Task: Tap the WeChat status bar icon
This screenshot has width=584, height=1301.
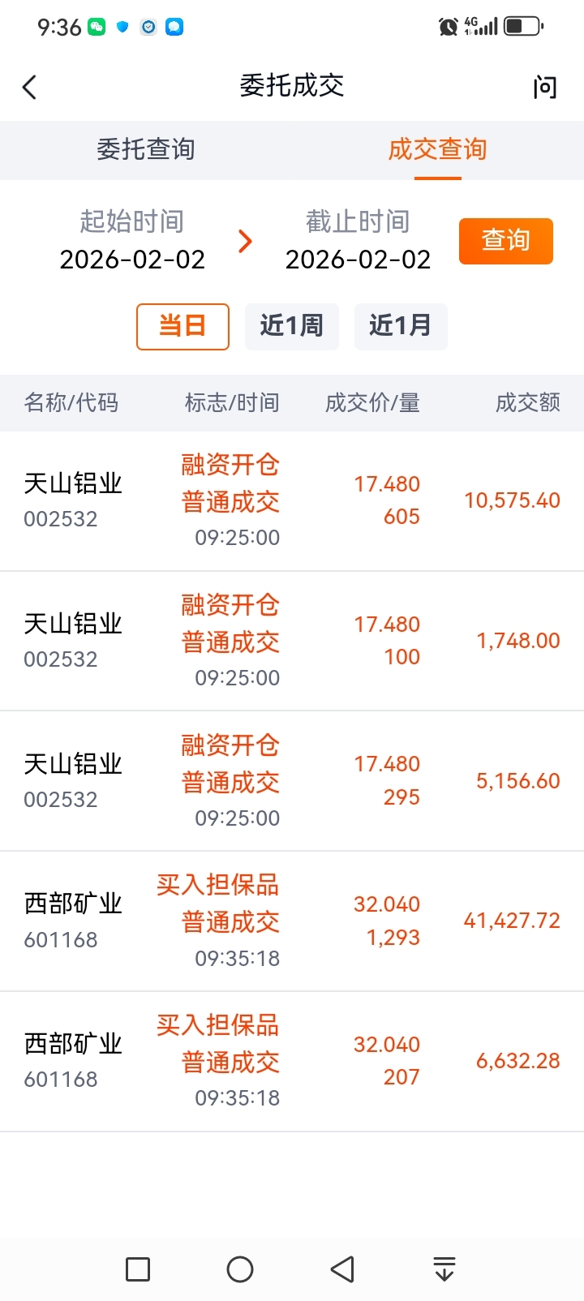Action: [x=97, y=27]
